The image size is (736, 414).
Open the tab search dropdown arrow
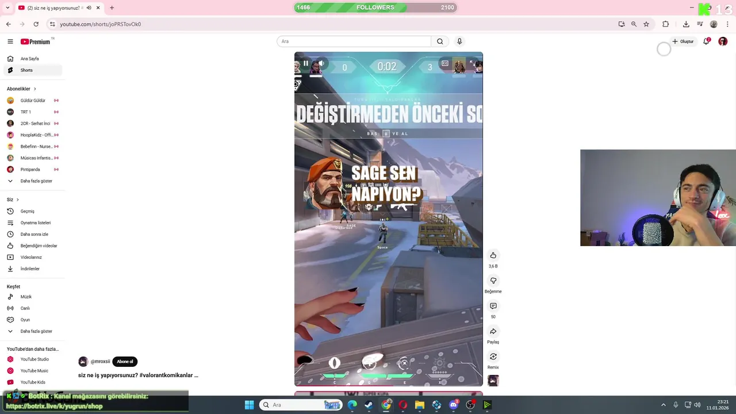[x=7, y=8]
